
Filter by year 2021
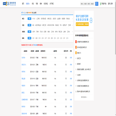click(33, 38)
